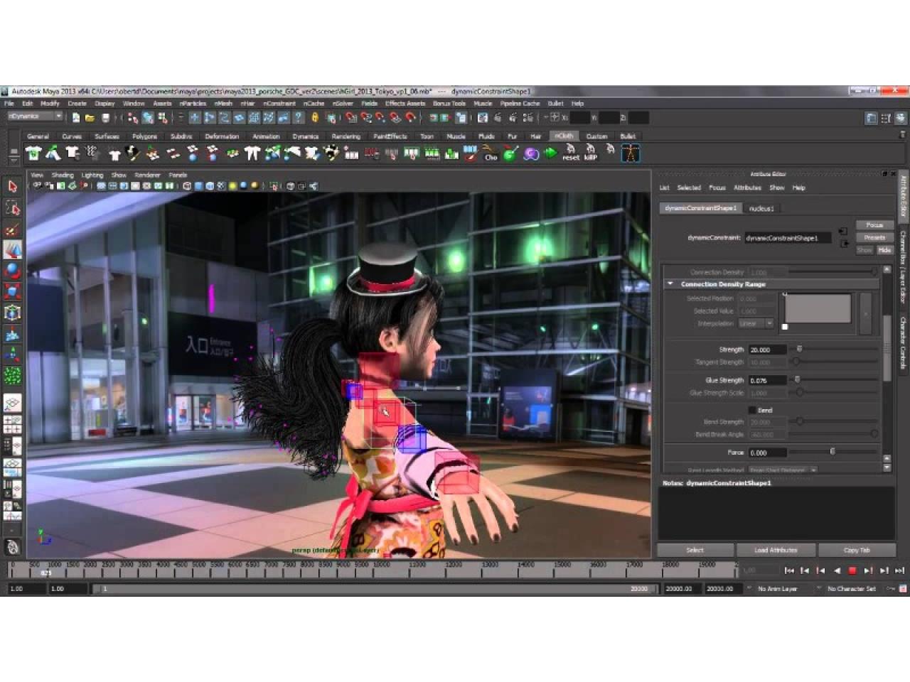910x682 pixels.
Task: Open the nDynamics menu set dropdown
Action: click(35, 117)
